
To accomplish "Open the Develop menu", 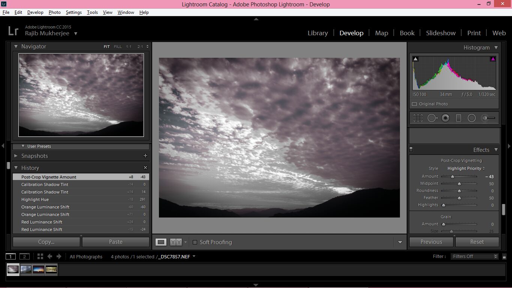I will [35, 12].
